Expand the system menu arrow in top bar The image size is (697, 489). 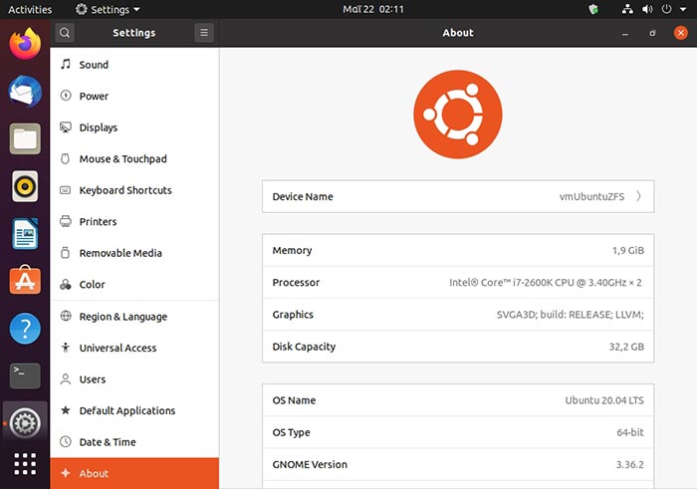683,9
